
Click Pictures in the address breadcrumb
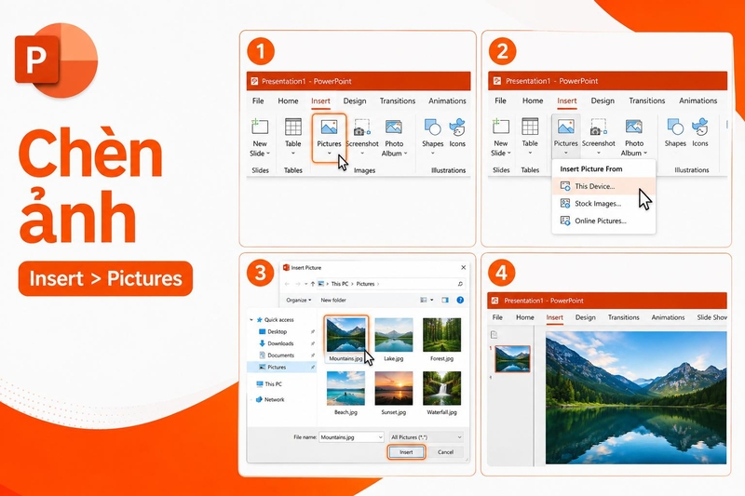(365, 284)
